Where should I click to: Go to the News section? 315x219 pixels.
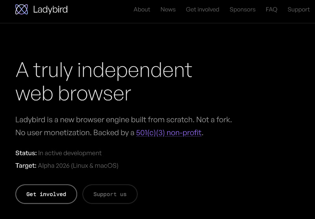pyautogui.click(x=168, y=9)
